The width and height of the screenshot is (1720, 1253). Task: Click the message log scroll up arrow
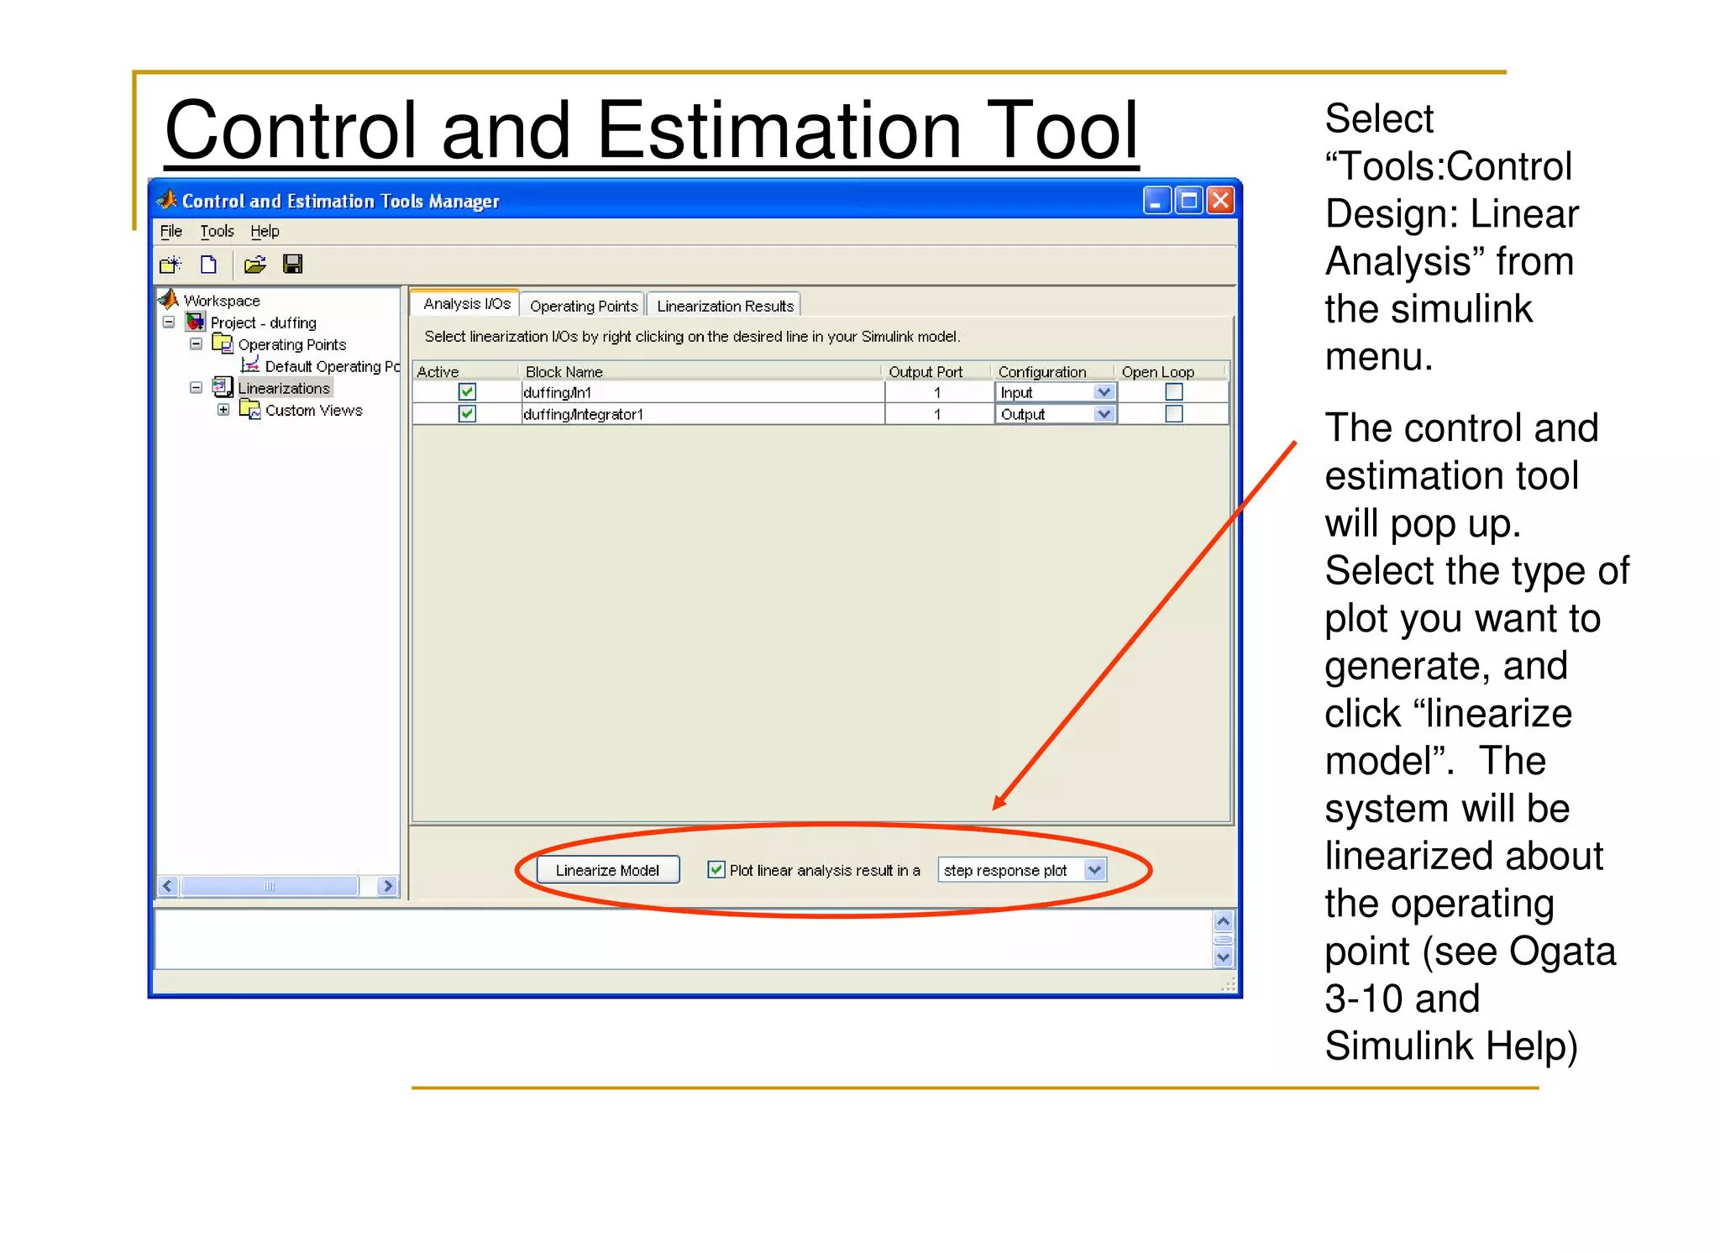pos(1223,921)
